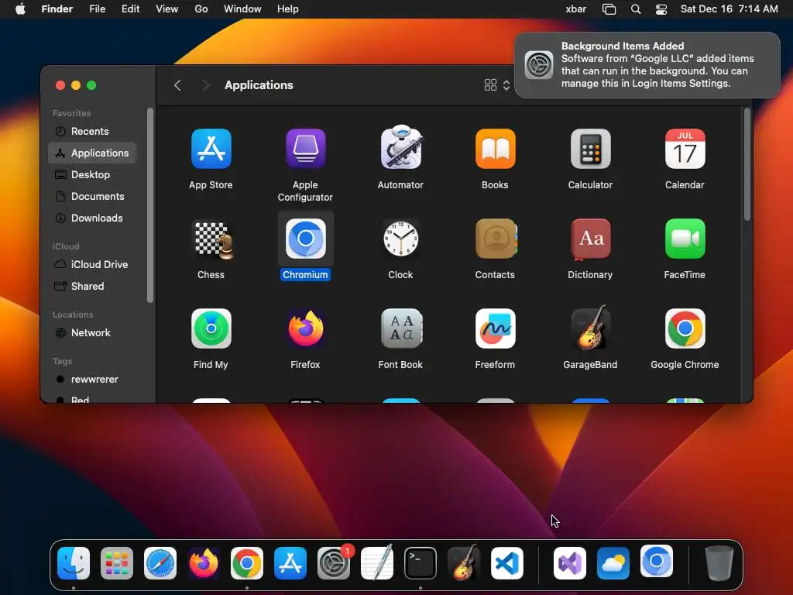This screenshot has height=595, width=793.
Task: Select the Dictionary app icon
Action: click(x=590, y=239)
